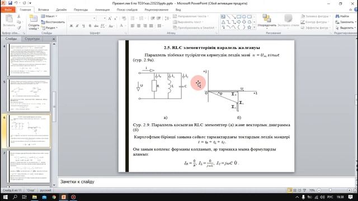This screenshot has width=358, height=201.
Task: Open the line spacing dropdown
Action: pyautogui.click(x=167, y=18)
